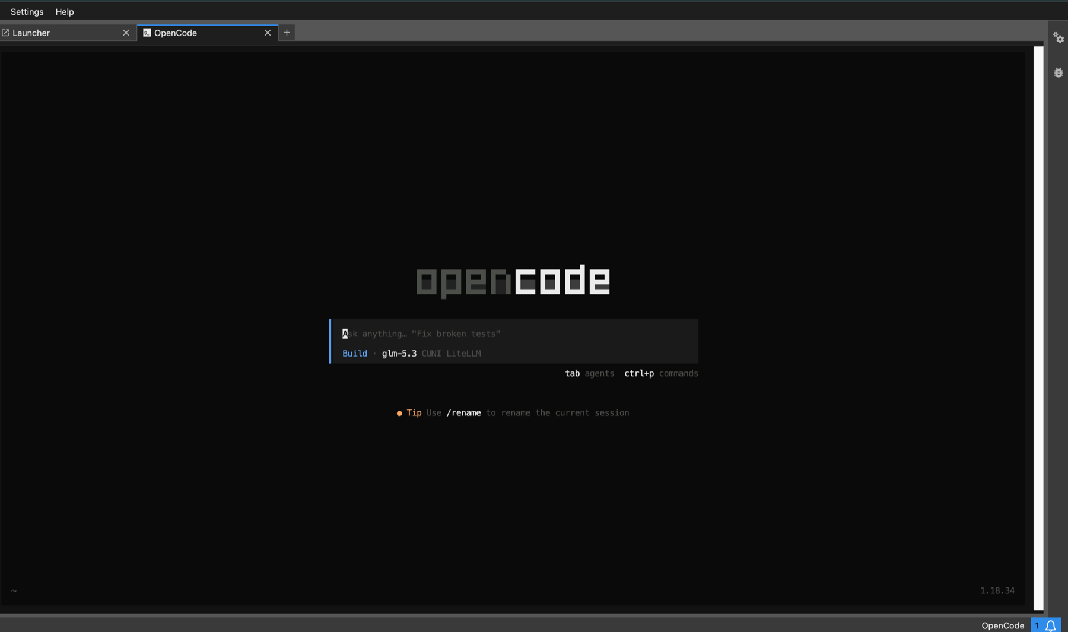The height and width of the screenshot is (632, 1068).
Task: Click the notification bell icon
Action: coord(1051,625)
